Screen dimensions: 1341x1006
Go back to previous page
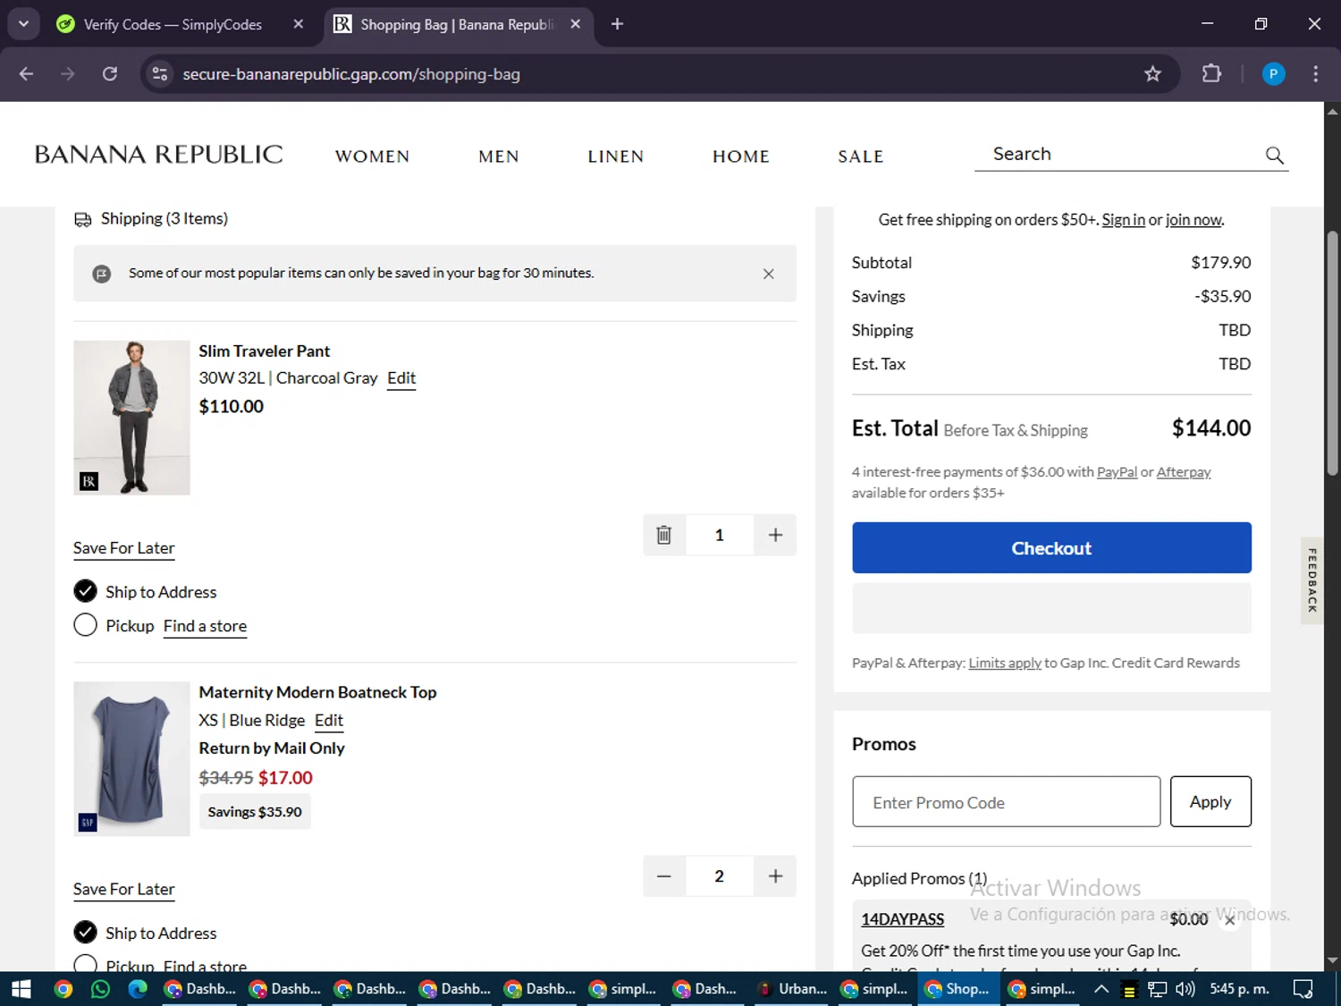26,74
